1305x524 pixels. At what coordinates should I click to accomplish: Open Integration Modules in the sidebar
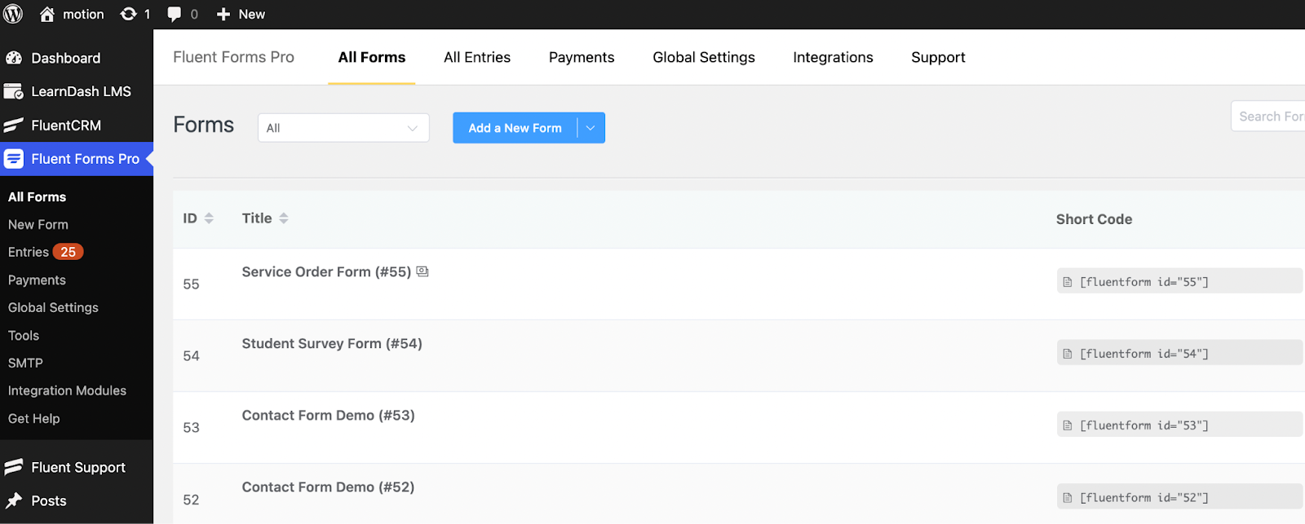click(x=67, y=390)
